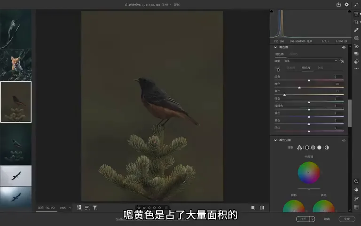Switch to the Point Color sub-tab

click(x=293, y=54)
